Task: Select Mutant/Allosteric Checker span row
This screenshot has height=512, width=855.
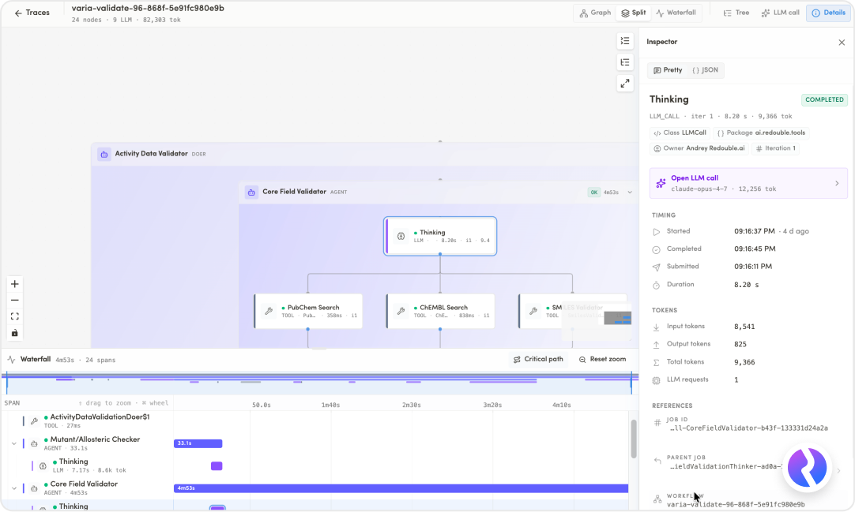Action: [x=87, y=443]
